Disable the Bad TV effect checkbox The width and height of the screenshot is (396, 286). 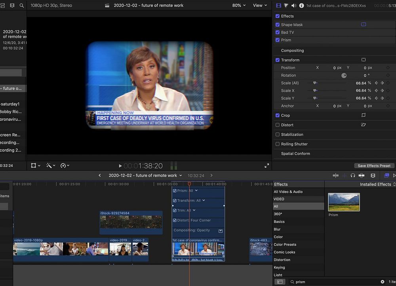tap(278, 32)
